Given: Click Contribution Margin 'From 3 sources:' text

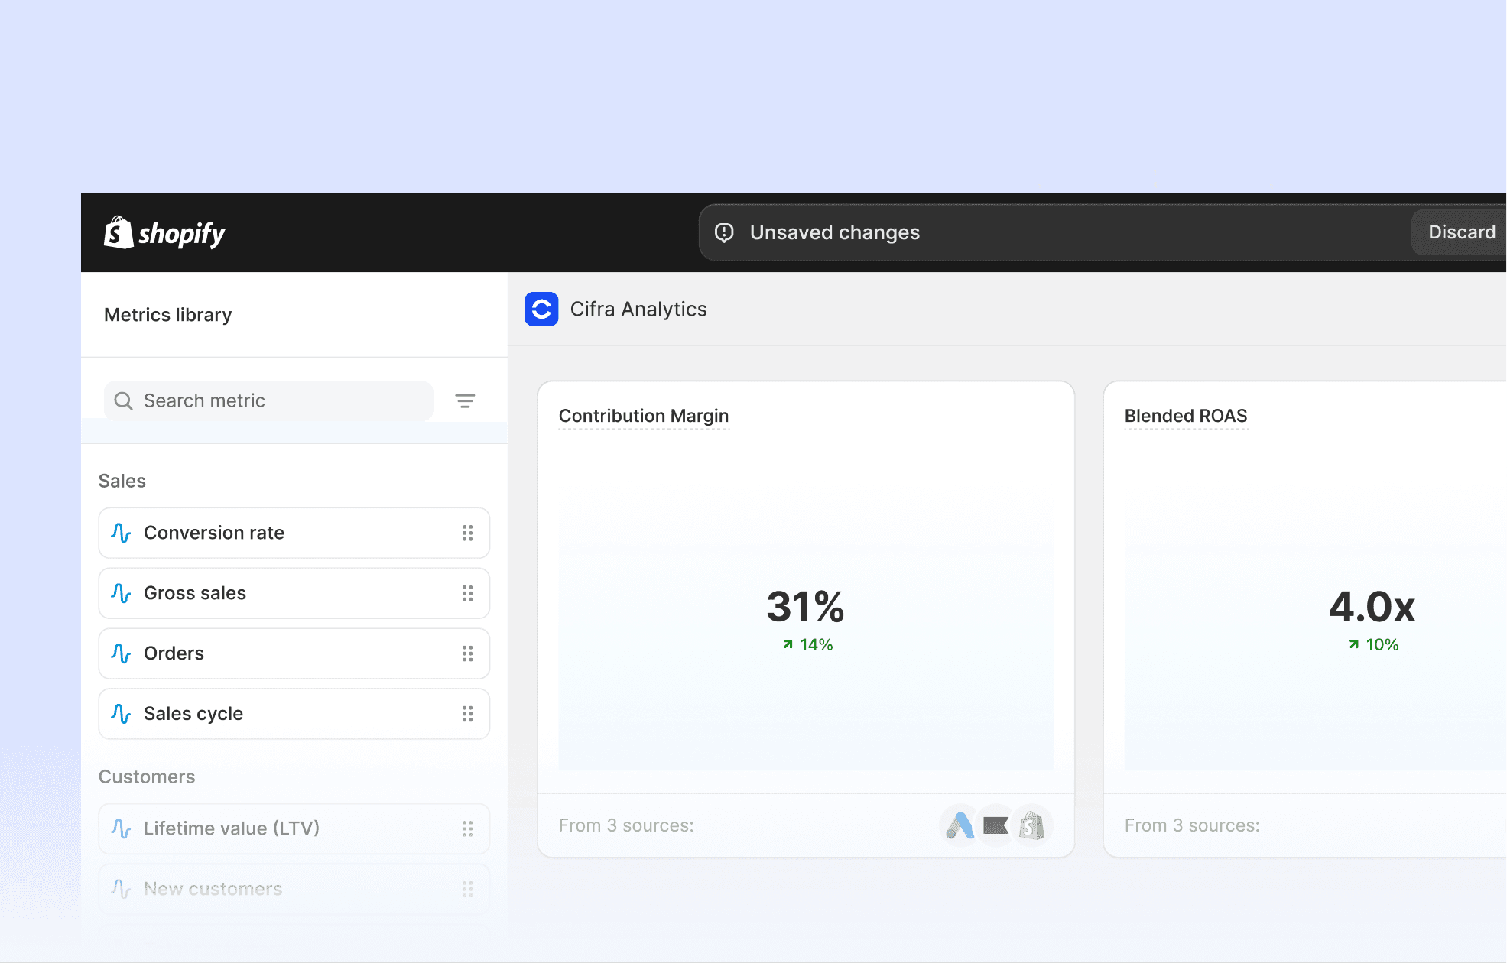Looking at the screenshot, I should [626, 825].
